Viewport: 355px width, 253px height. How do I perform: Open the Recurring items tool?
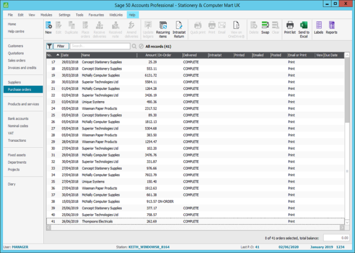pyautogui.click(x=162, y=27)
